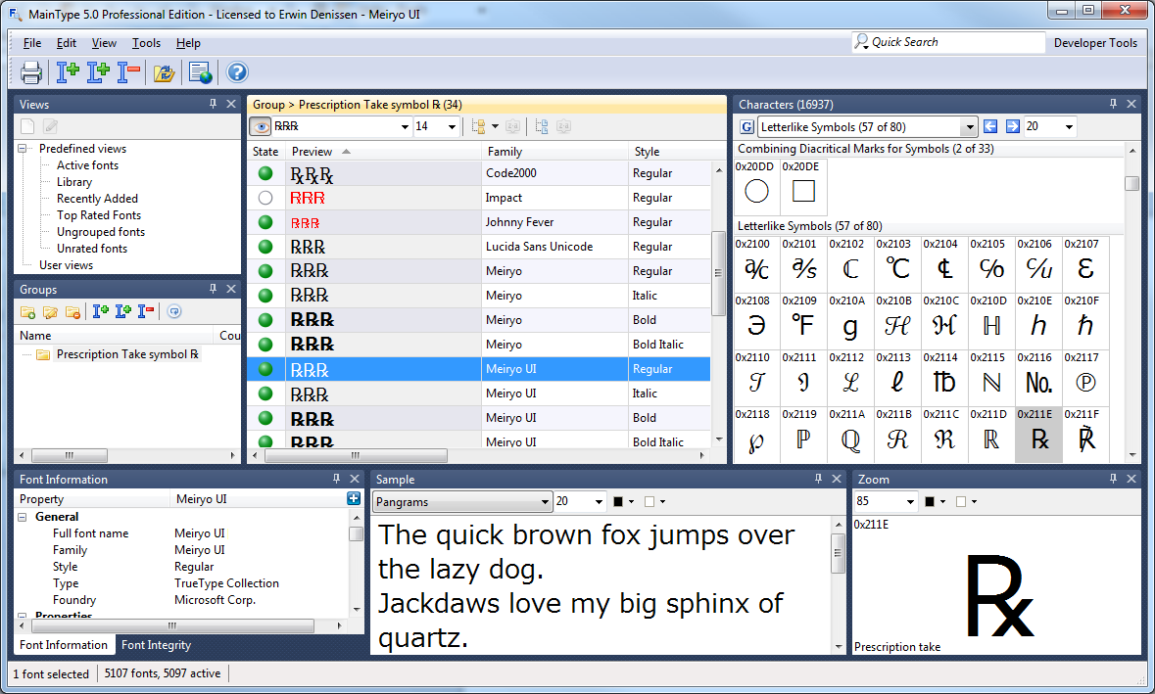Viewport: 1155px width, 694px height.
Task: Click the black text color swatch in Zoom panel
Action: tap(930, 502)
